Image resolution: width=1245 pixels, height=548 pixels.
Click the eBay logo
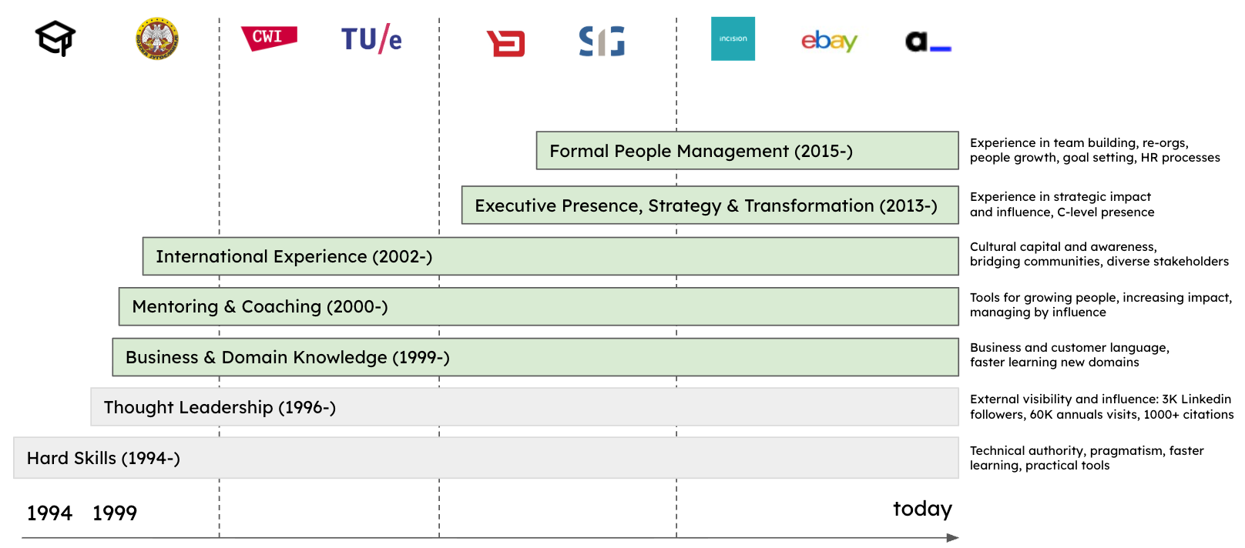coord(829,41)
